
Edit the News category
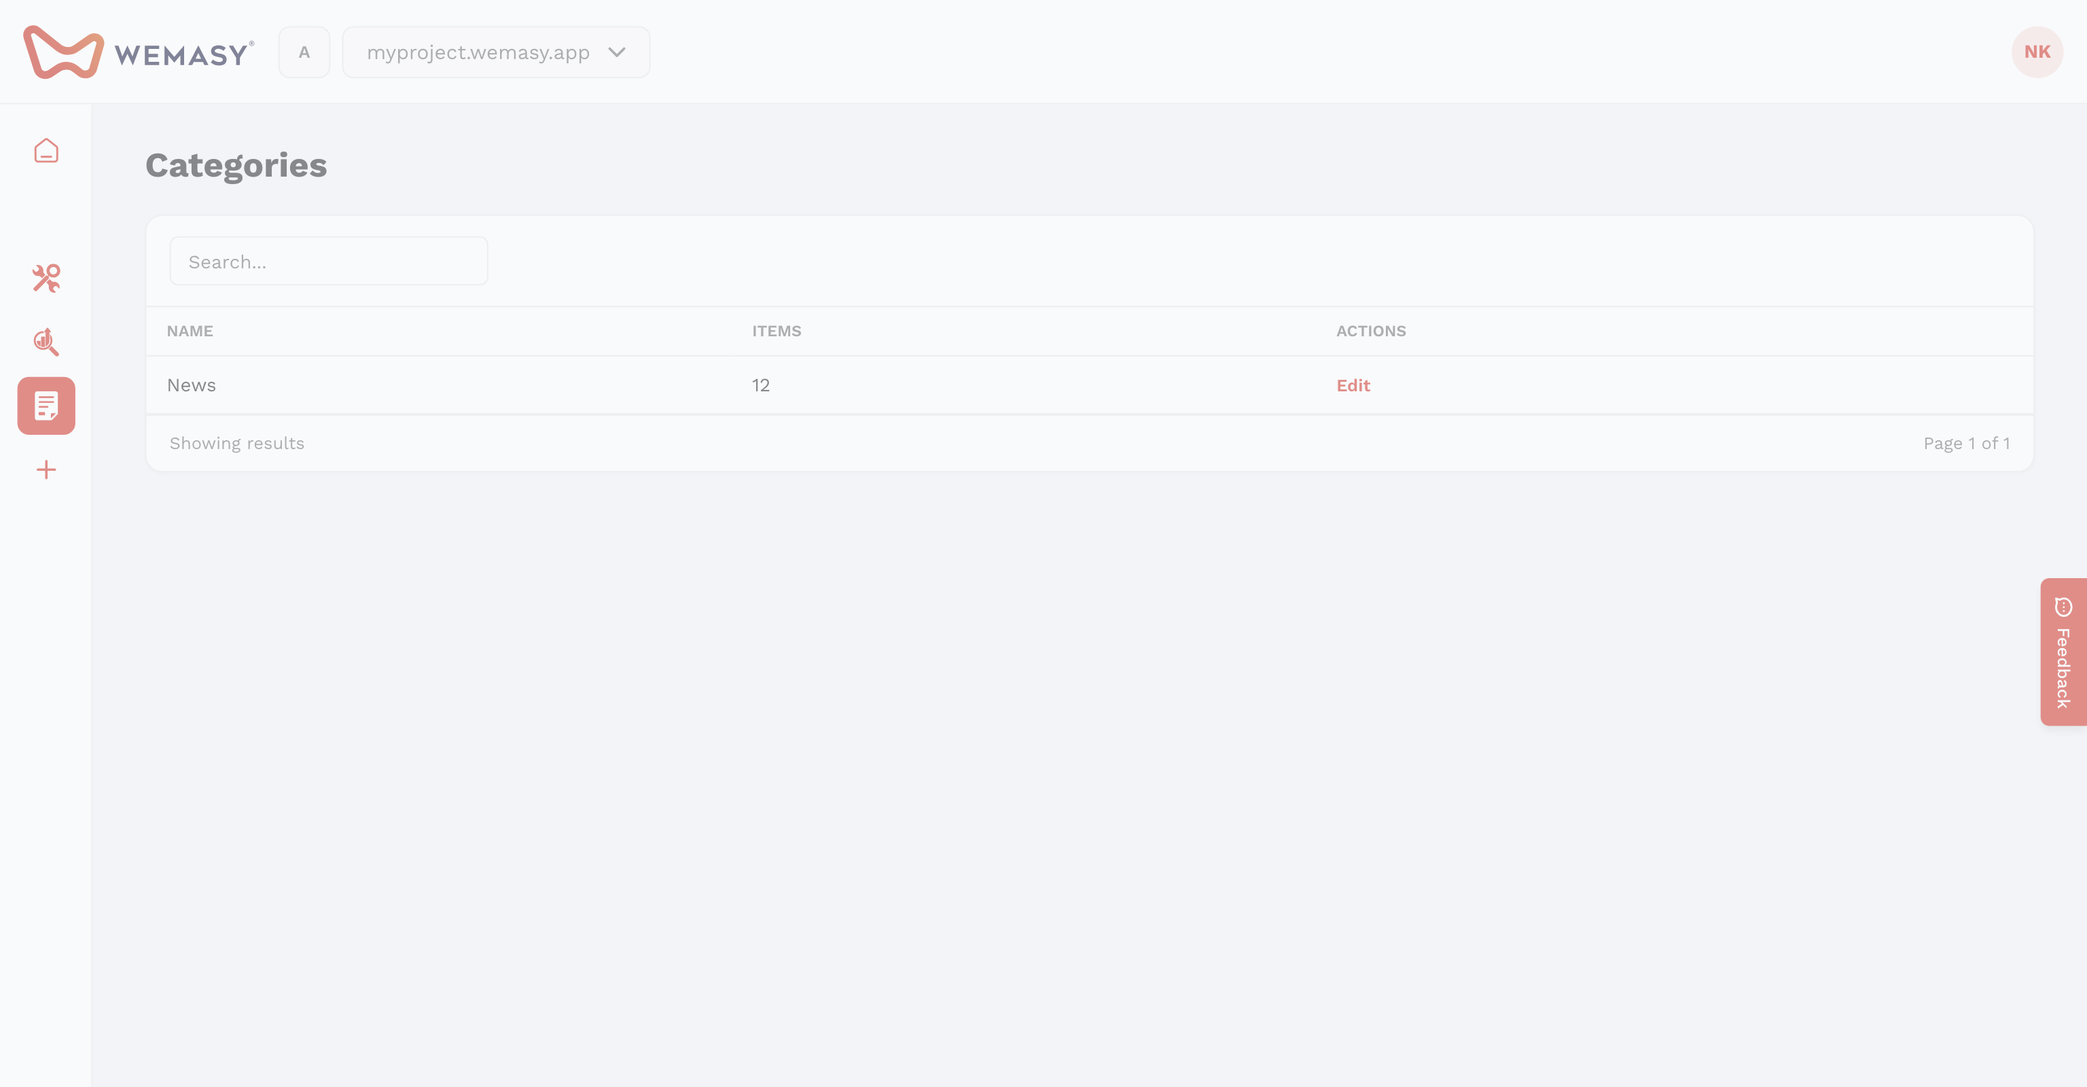point(1353,386)
